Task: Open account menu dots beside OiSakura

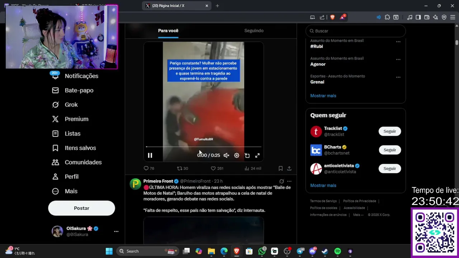Action: [116, 231]
